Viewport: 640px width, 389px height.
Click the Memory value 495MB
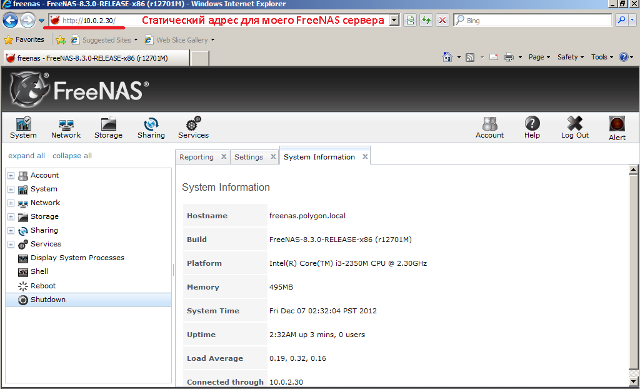281,287
